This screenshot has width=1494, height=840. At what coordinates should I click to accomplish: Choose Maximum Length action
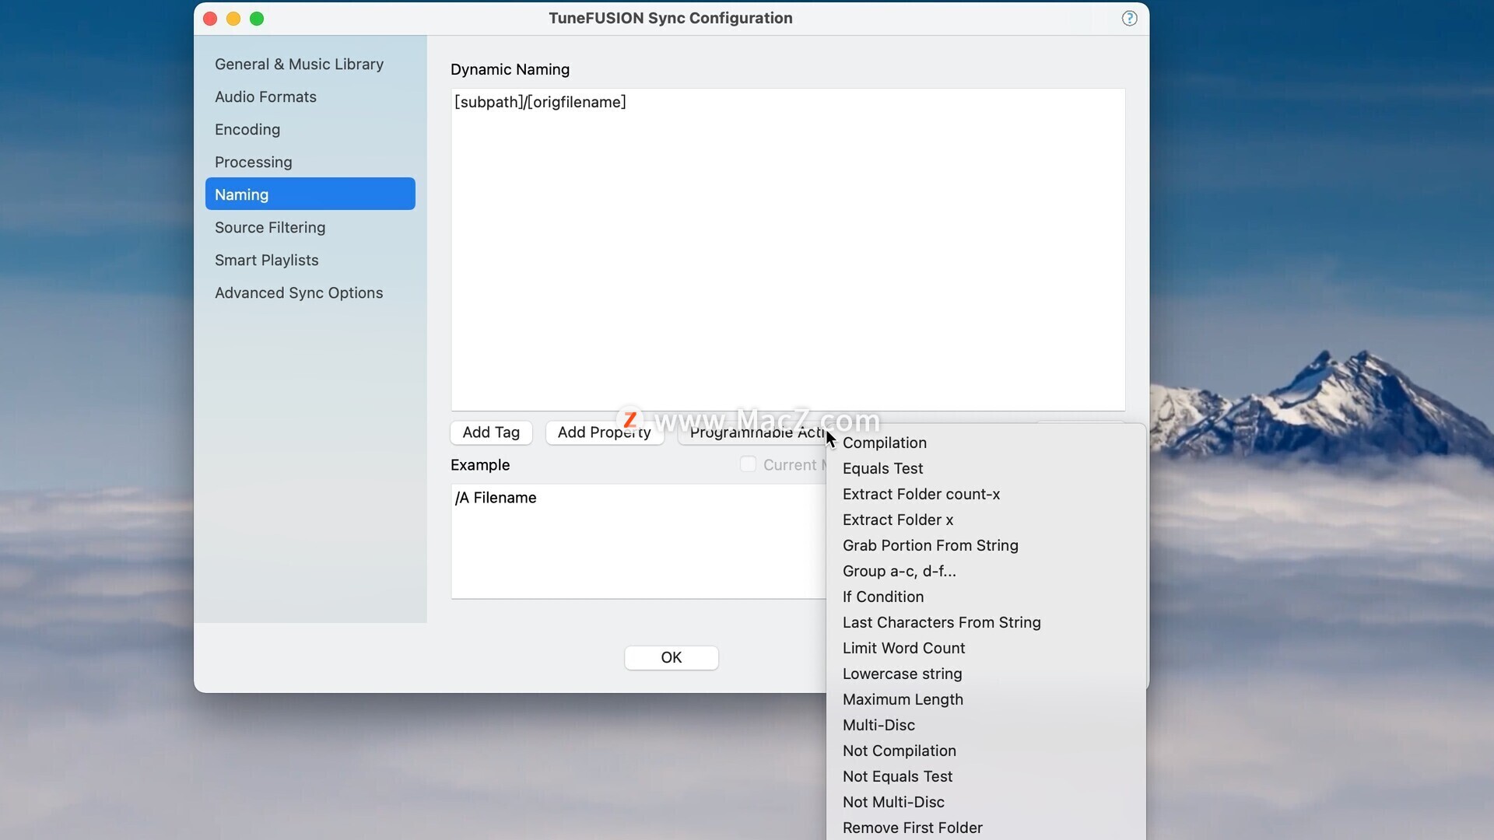(x=986, y=700)
